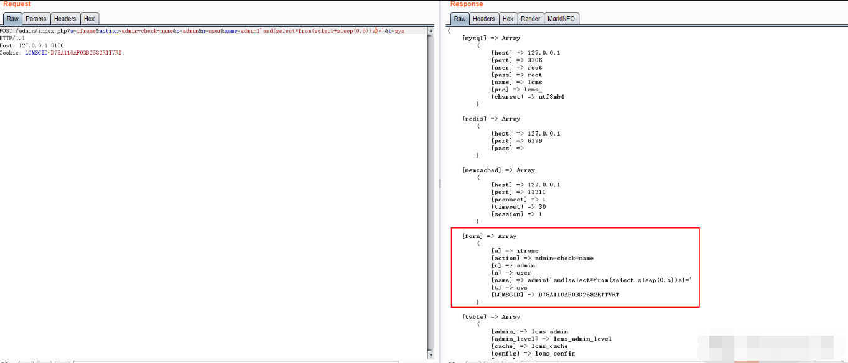Click the [session] => 1 line
The width and height of the screenshot is (848, 363).
tap(516, 214)
